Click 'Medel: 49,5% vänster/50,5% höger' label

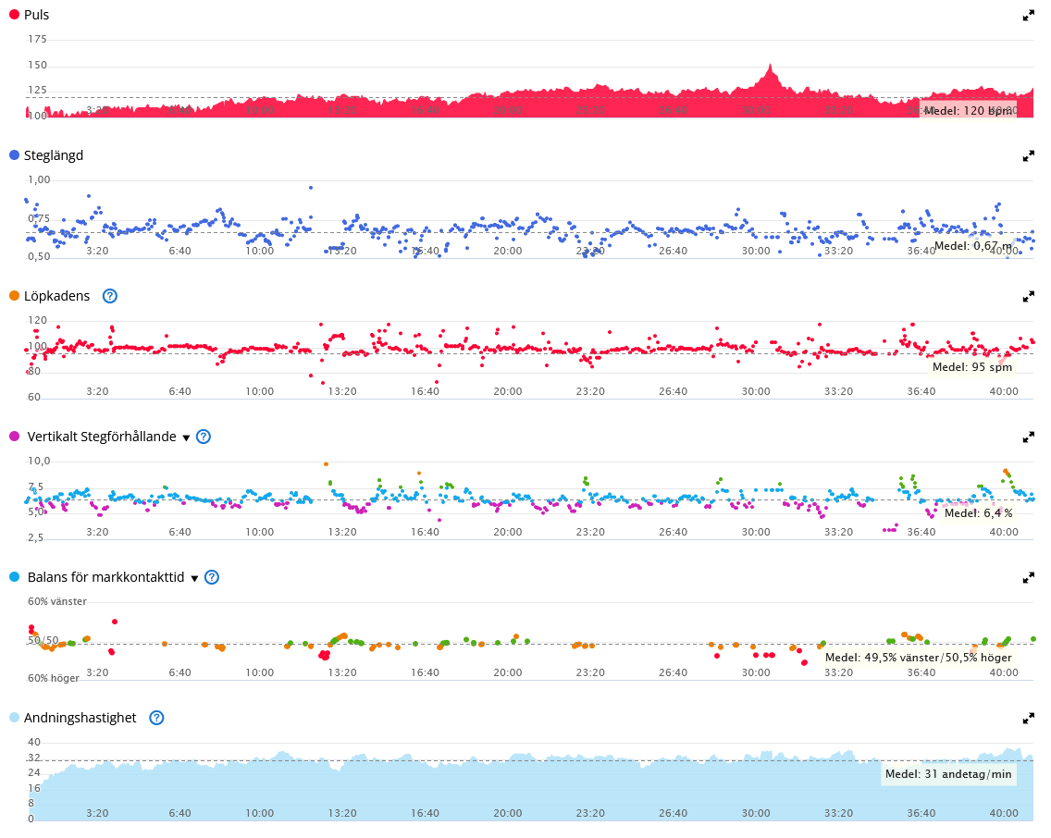point(919,658)
